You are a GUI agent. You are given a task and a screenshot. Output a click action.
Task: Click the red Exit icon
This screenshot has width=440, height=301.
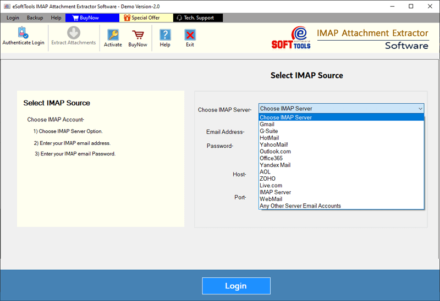pos(190,35)
